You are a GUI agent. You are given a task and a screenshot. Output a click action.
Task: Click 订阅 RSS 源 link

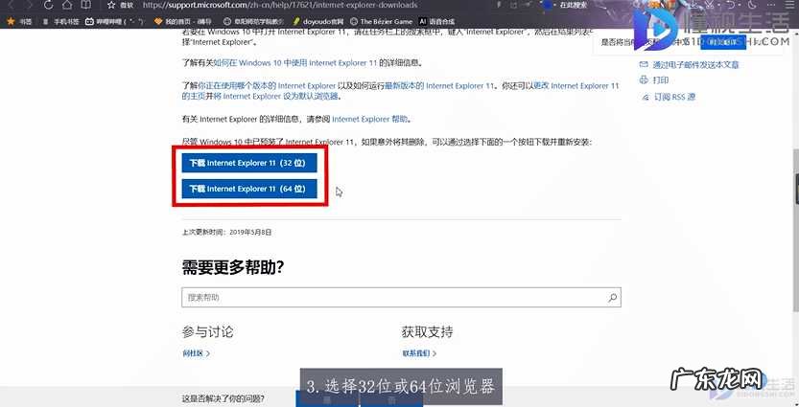pyautogui.click(x=674, y=97)
